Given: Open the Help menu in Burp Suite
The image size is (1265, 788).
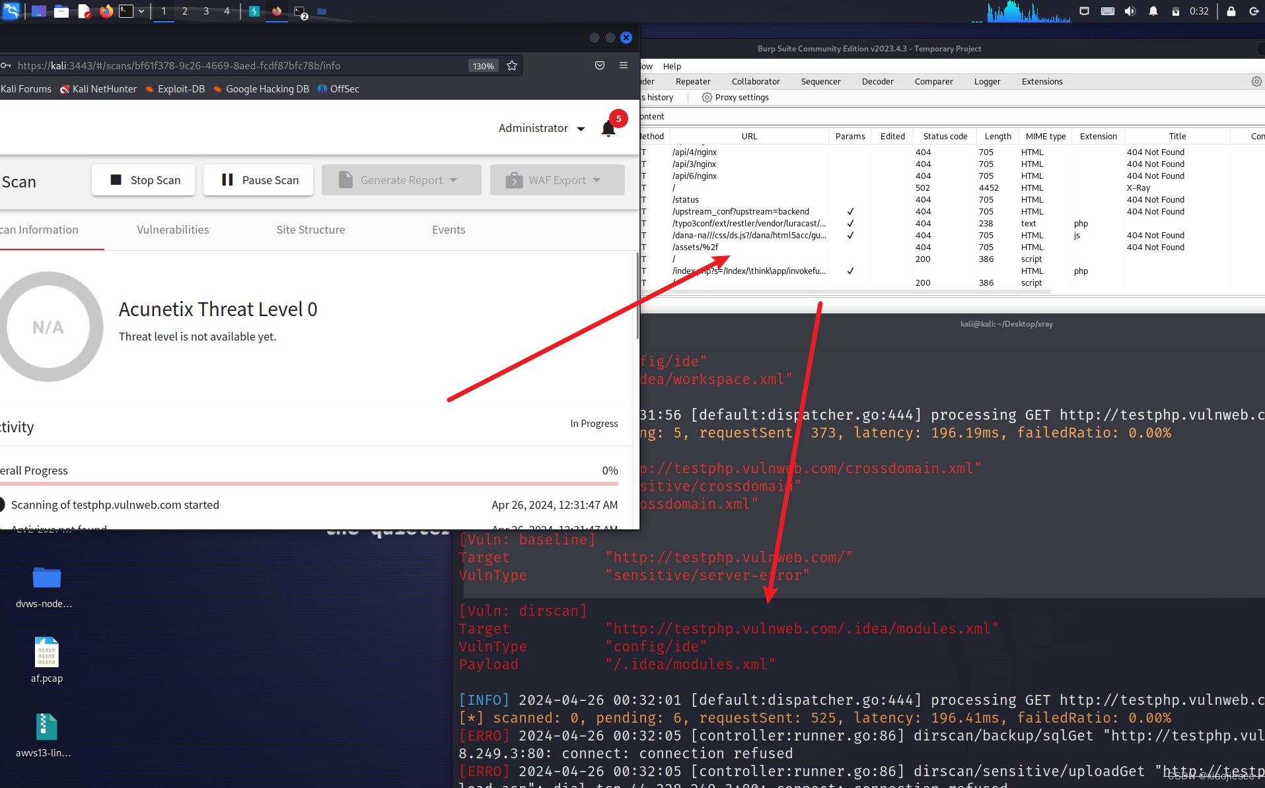Looking at the screenshot, I should click(x=672, y=67).
